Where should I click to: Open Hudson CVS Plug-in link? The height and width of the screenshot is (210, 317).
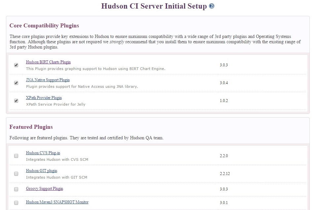[43, 153]
